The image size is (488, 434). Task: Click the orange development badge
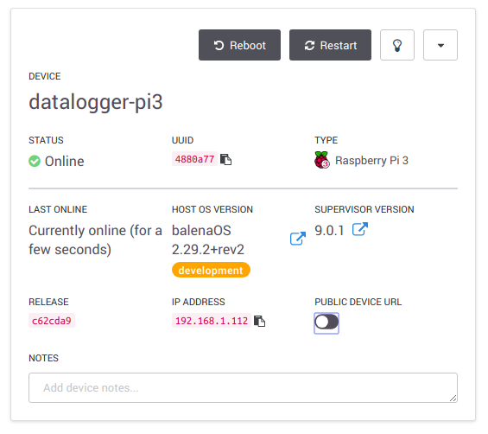211,270
